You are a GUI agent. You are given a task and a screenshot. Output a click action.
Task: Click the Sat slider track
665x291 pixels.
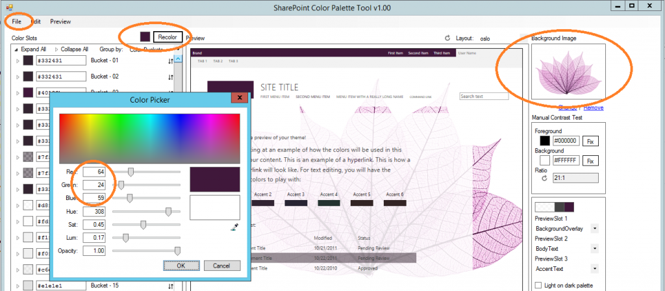pyautogui.click(x=146, y=225)
